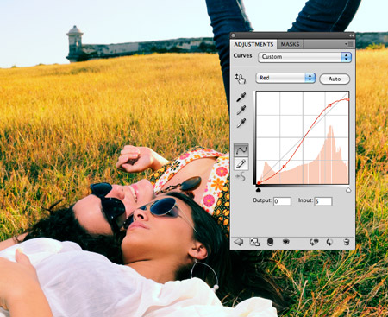Click the smooth curve icon
This screenshot has height=317, width=388.
[x=241, y=177]
